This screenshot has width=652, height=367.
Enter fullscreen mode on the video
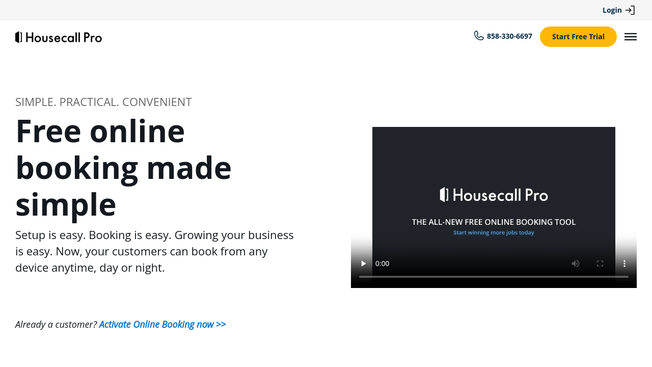[x=600, y=264]
